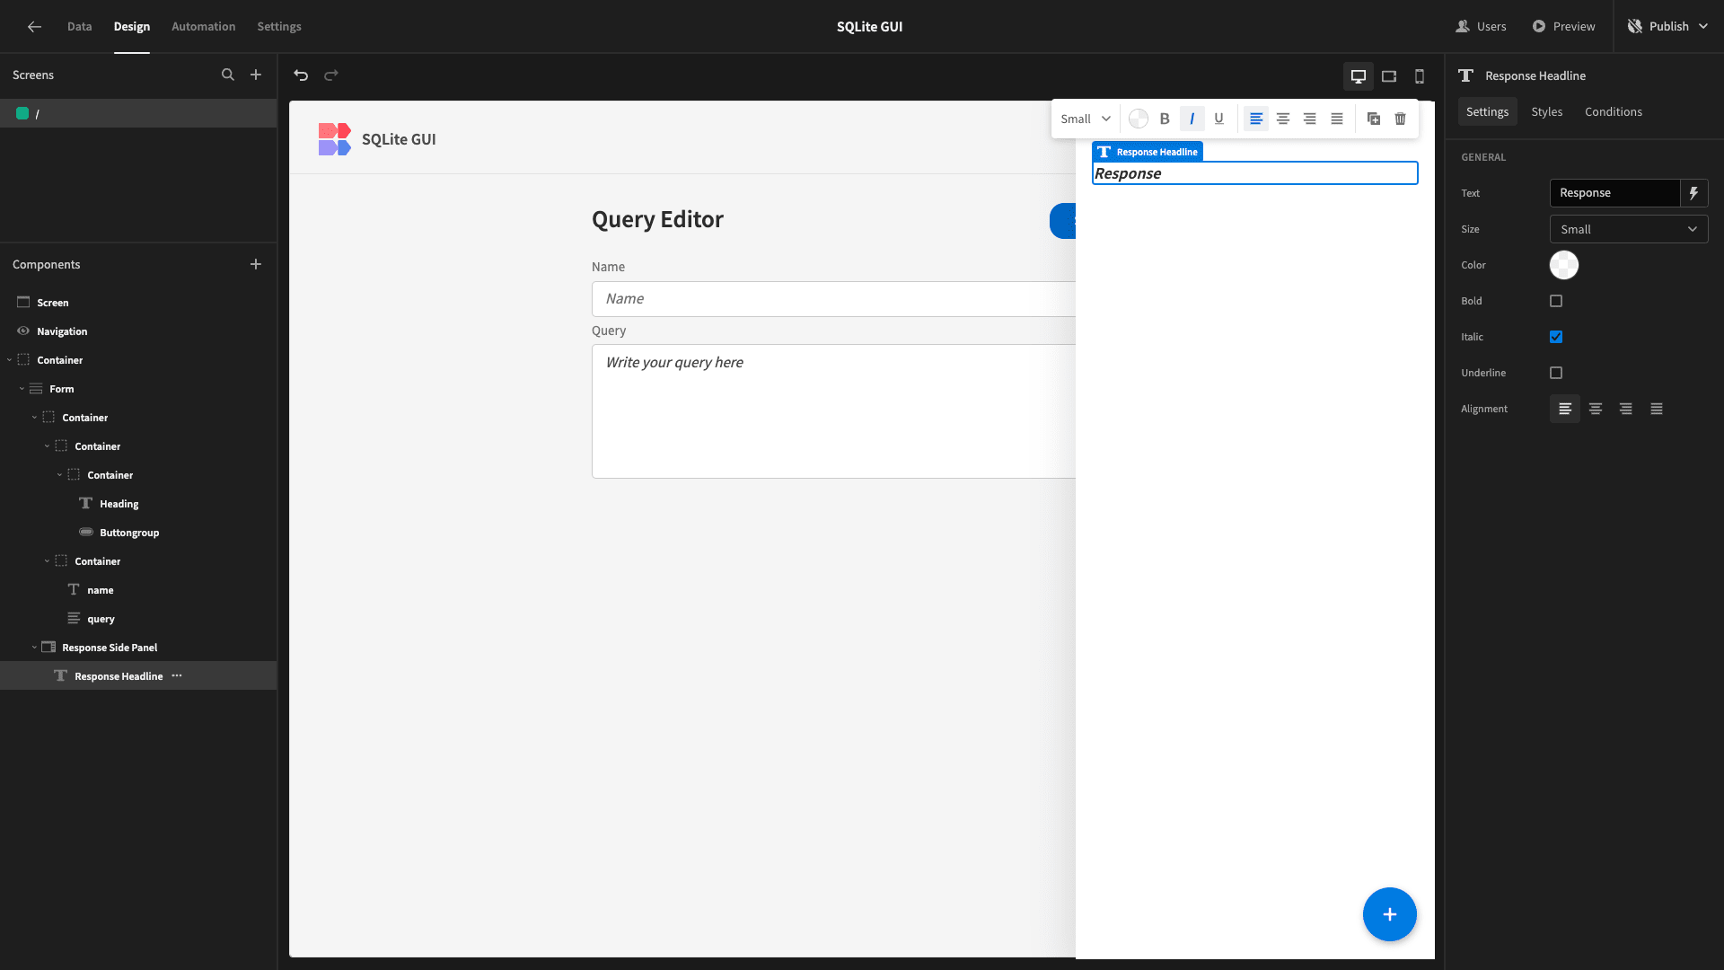Toggle bold in floating toolbar
Viewport: 1724px width, 970px height.
click(1165, 119)
